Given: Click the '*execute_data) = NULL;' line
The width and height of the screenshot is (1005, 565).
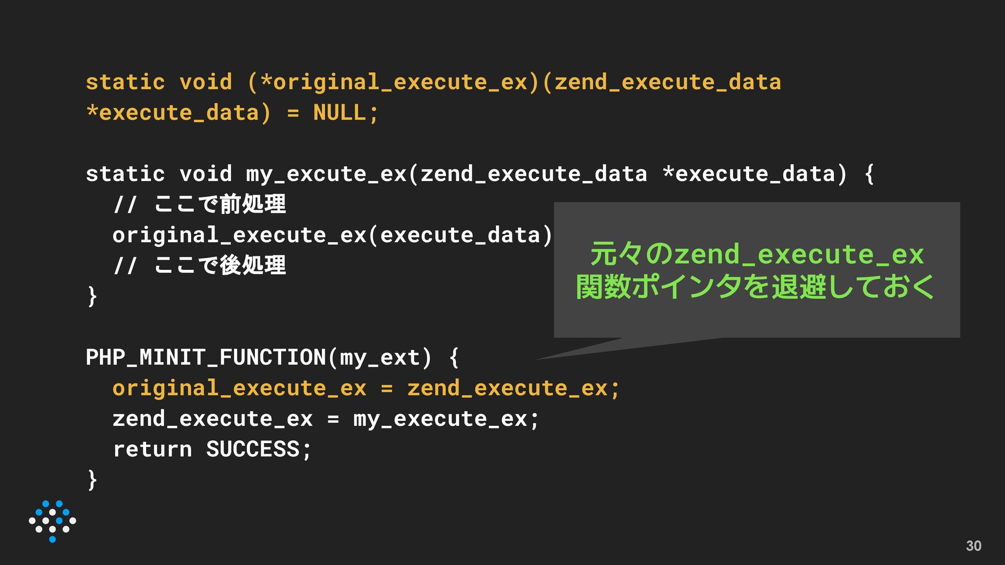Looking at the screenshot, I should (x=232, y=112).
